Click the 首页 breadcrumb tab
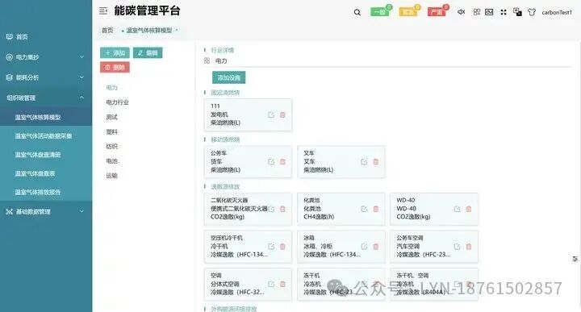The width and height of the screenshot is (581, 312). [x=107, y=31]
